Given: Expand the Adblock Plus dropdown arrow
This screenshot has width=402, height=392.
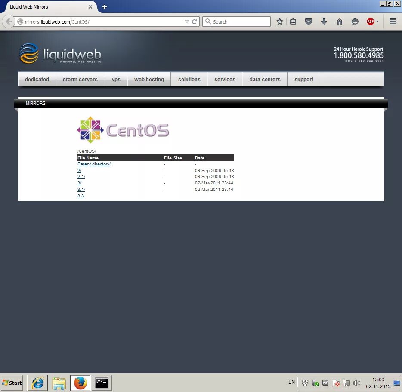Looking at the screenshot, I should (377, 22).
